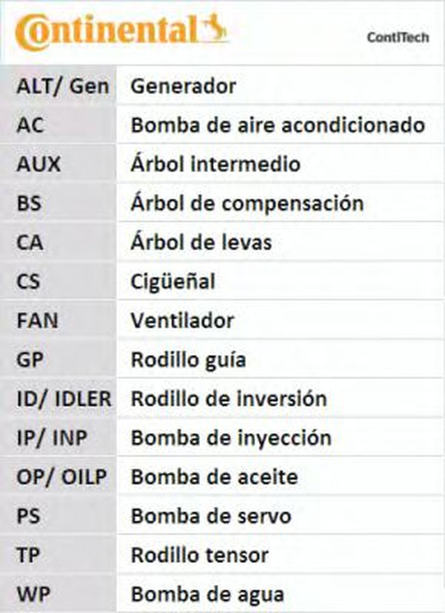The image size is (445, 613).
Task: Click the Cigüeñal description
Action: tap(173, 281)
